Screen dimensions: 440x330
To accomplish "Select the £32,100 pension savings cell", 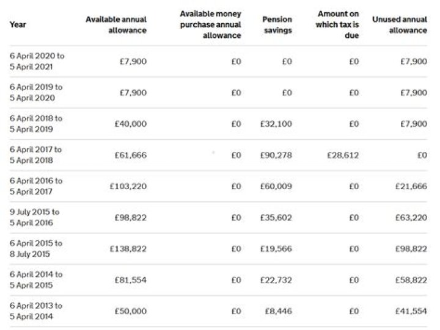I will [276, 124].
